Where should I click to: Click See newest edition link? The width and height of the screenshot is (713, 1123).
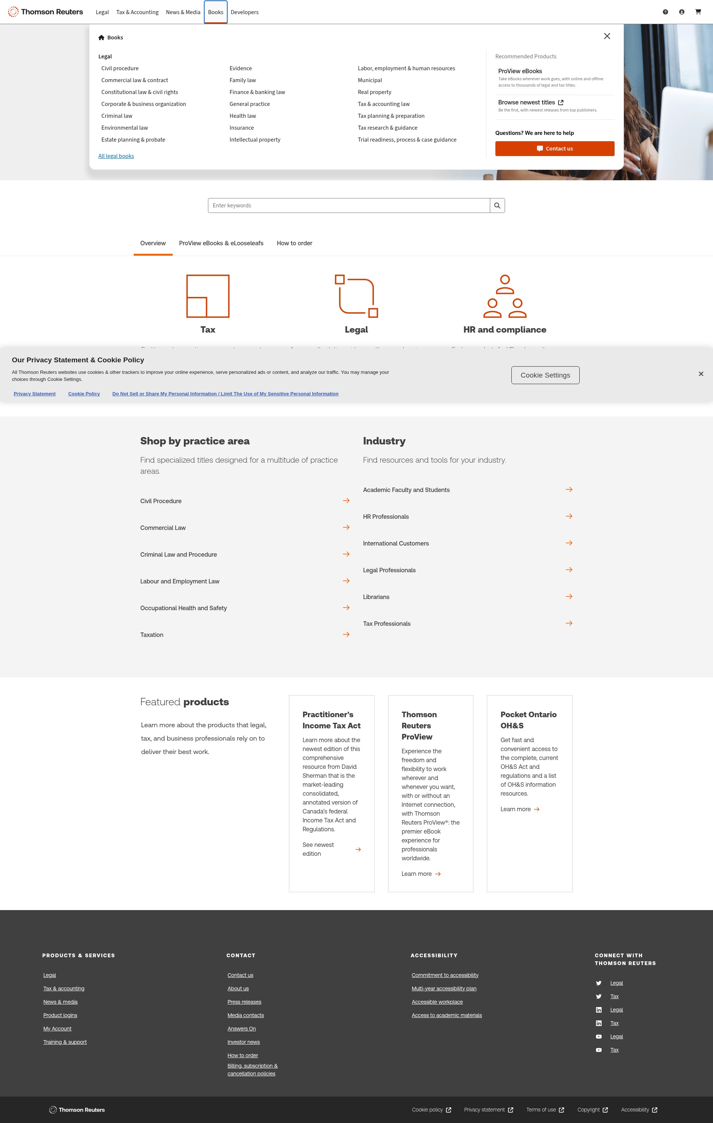click(x=332, y=849)
